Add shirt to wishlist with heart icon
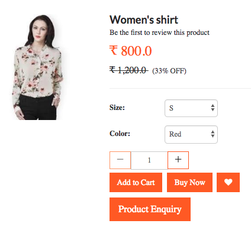Screen dimensions: 251x230 (x=228, y=182)
